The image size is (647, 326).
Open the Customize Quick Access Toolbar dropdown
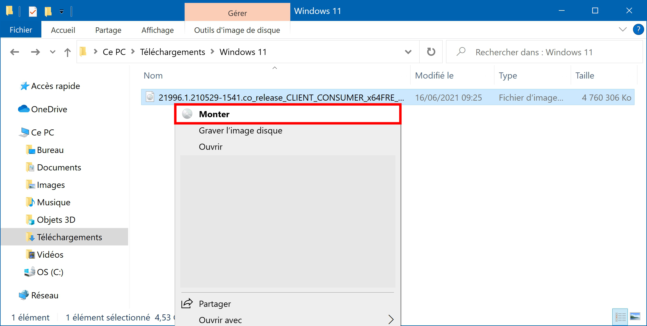pyautogui.click(x=61, y=12)
